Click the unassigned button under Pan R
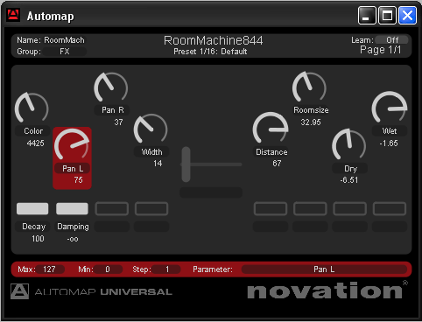 (x=112, y=209)
